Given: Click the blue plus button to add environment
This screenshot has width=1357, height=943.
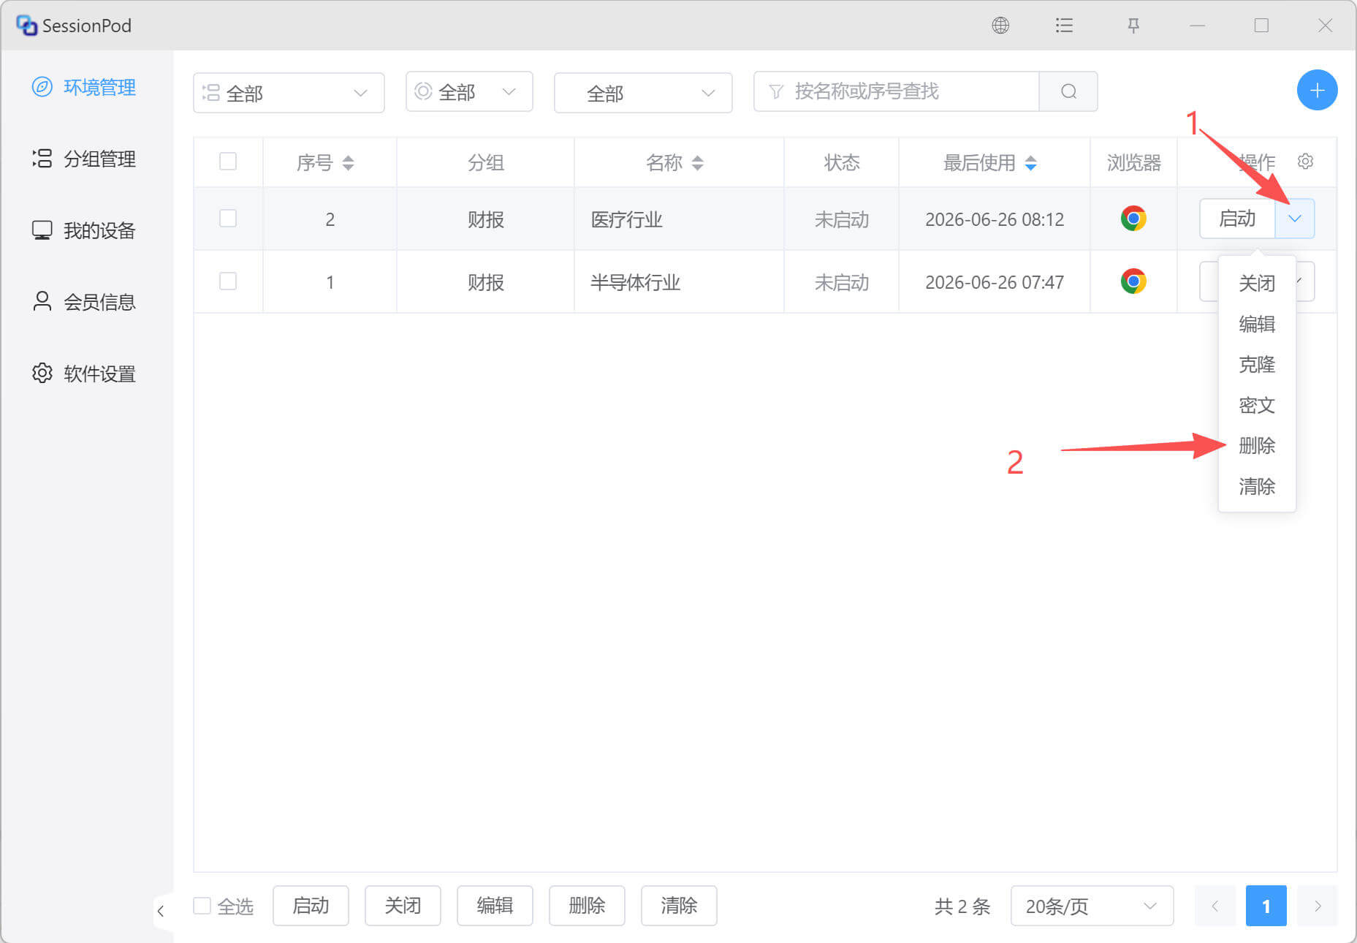Looking at the screenshot, I should click(x=1317, y=91).
